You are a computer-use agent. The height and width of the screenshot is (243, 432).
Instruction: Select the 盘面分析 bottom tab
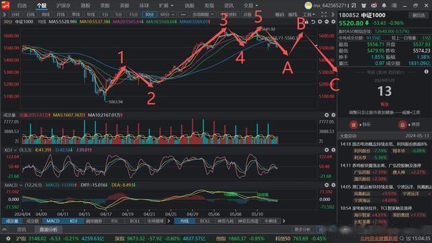pos(48,230)
